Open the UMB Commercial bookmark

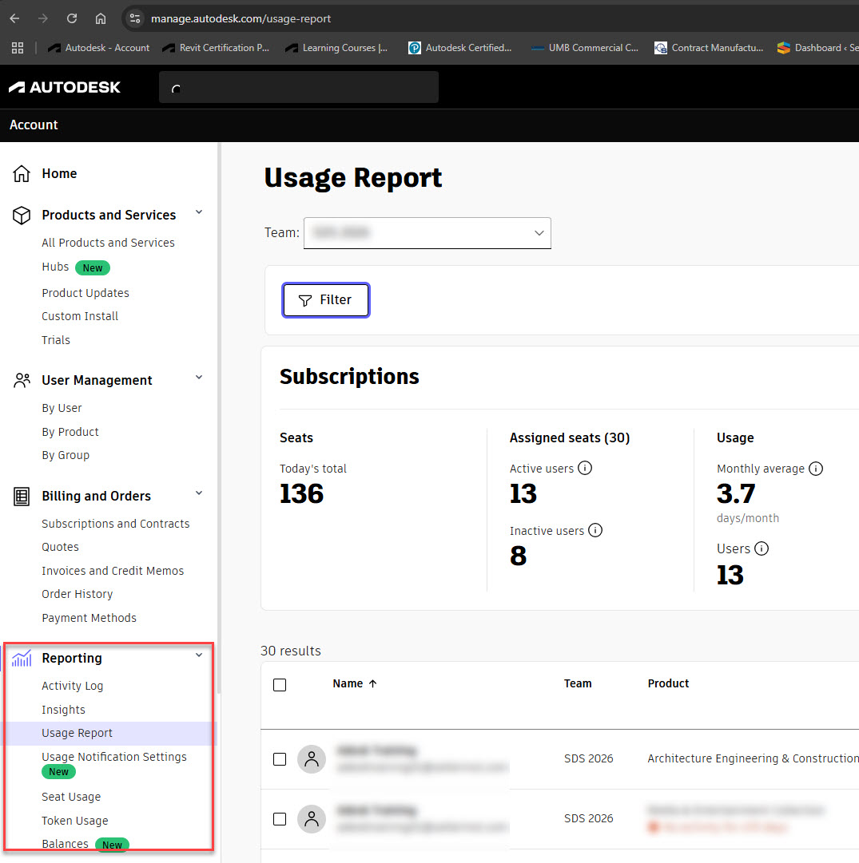pyautogui.click(x=585, y=48)
